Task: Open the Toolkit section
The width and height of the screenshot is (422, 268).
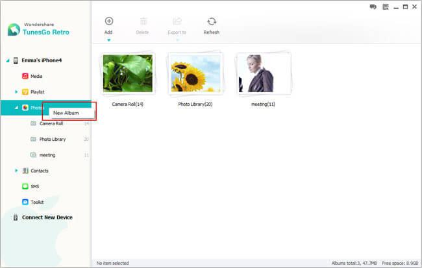Action: point(37,202)
